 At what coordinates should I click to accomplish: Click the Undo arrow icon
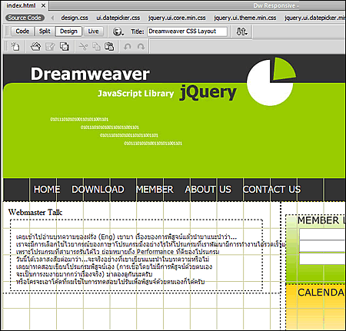pos(128,47)
